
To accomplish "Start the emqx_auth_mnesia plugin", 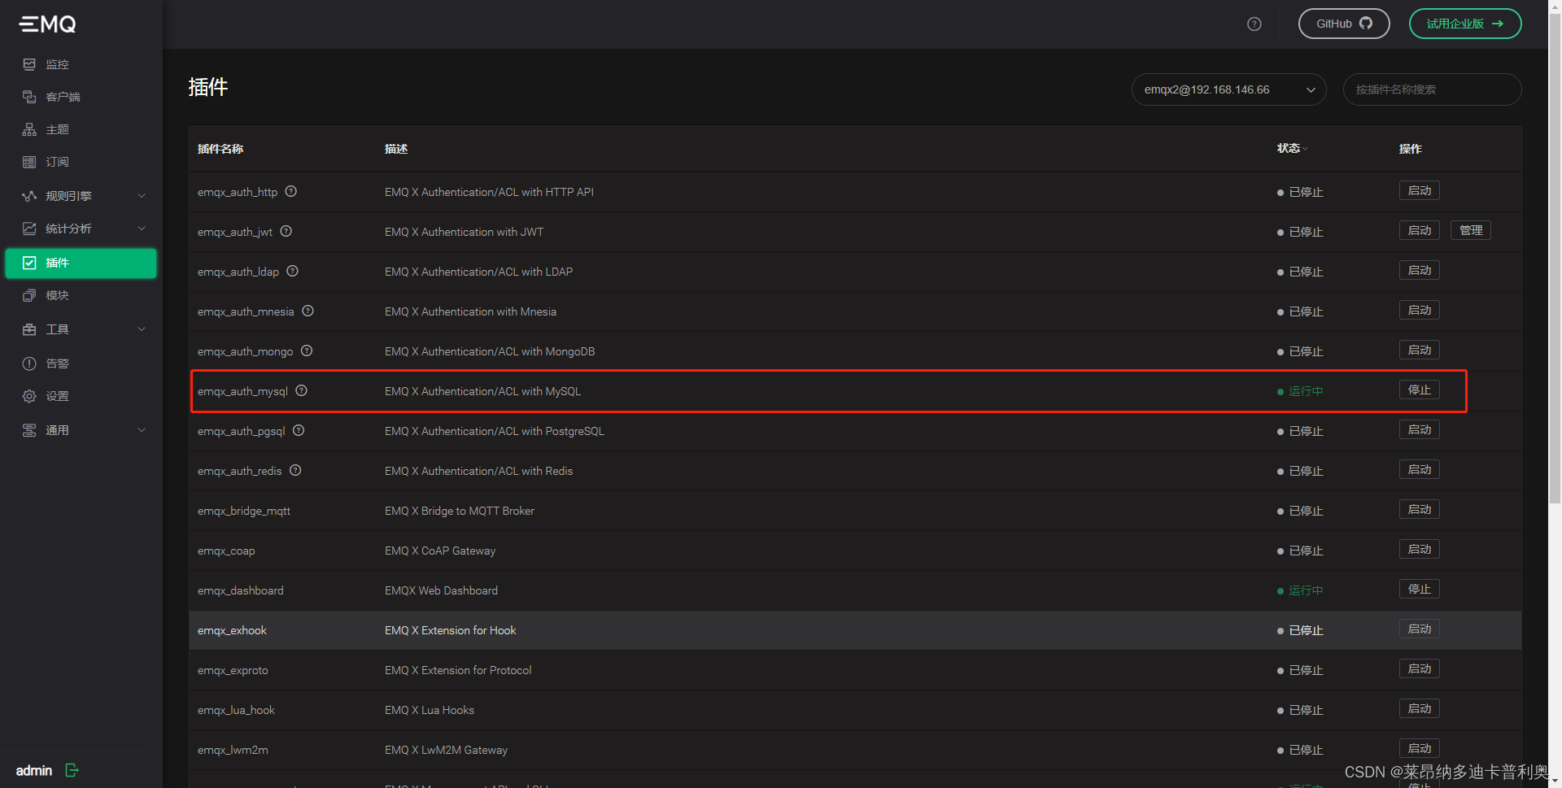I will pyautogui.click(x=1419, y=310).
